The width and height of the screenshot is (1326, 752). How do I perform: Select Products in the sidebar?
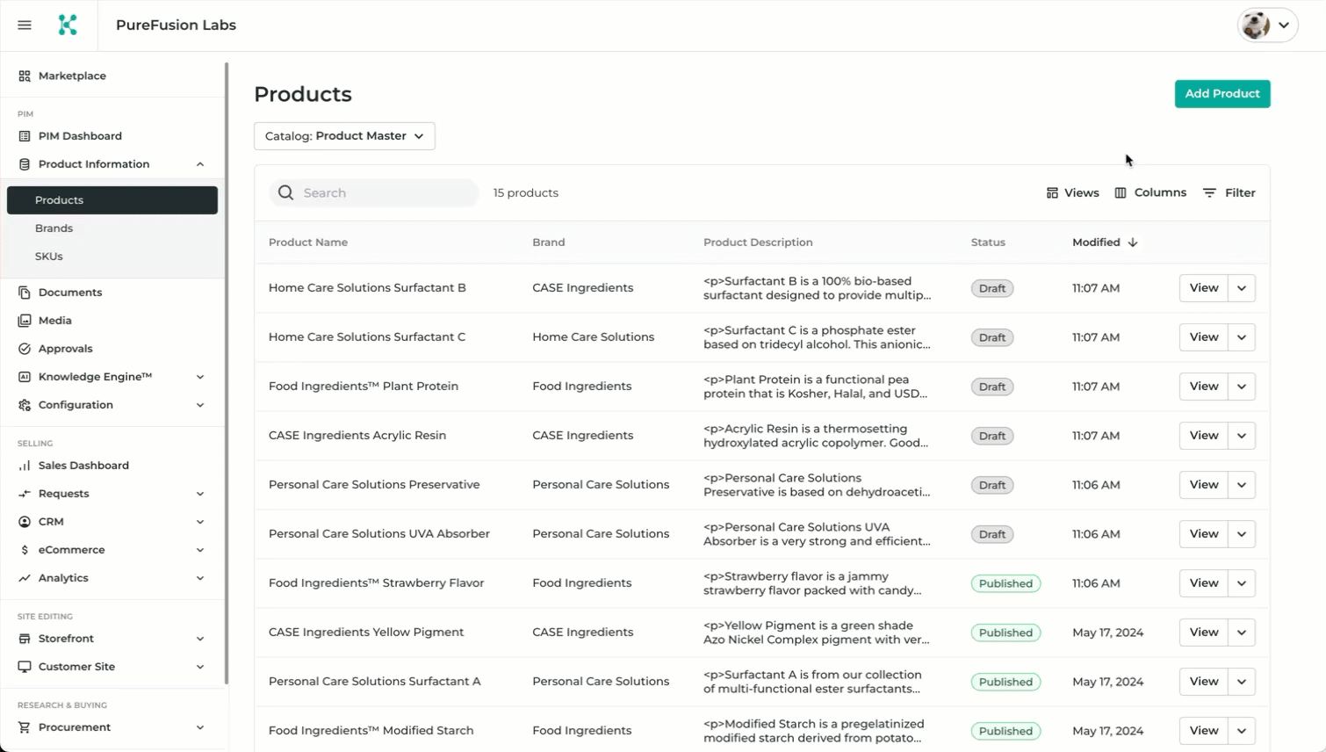tap(112, 200)
